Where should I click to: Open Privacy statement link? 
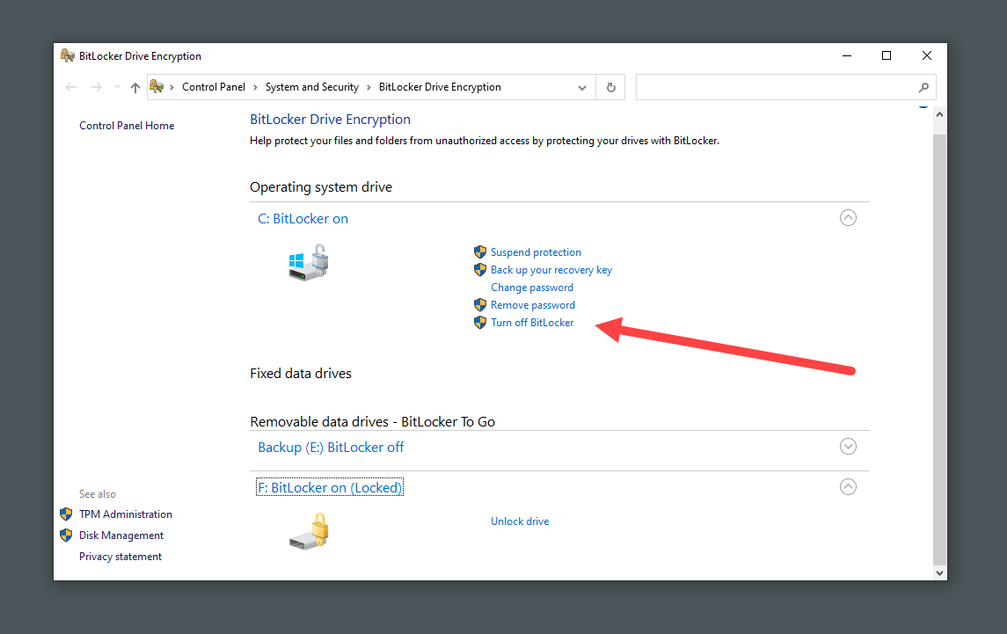[x=120, y=557]
